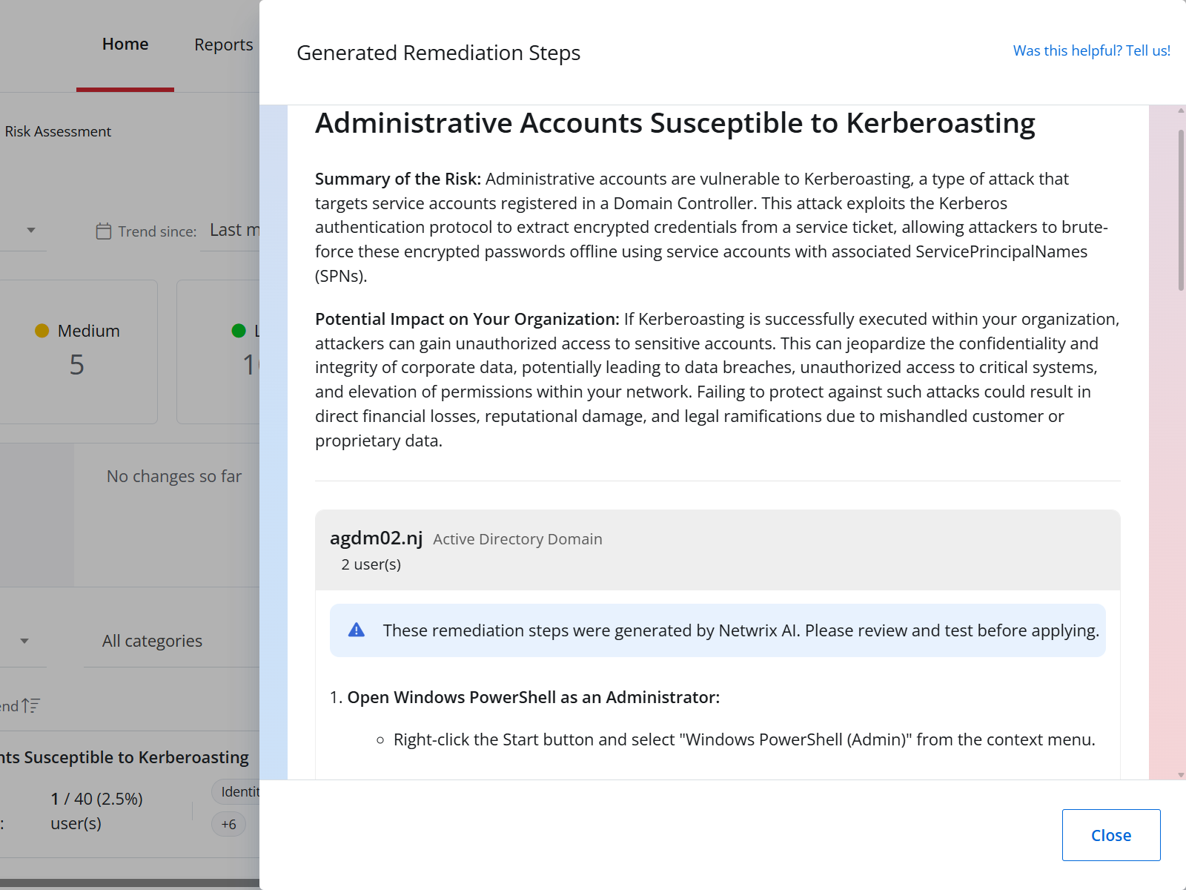Click the Netwrix AI review notice text
The height and width of the screenshot is (890, 1186).
pos(741,630)
